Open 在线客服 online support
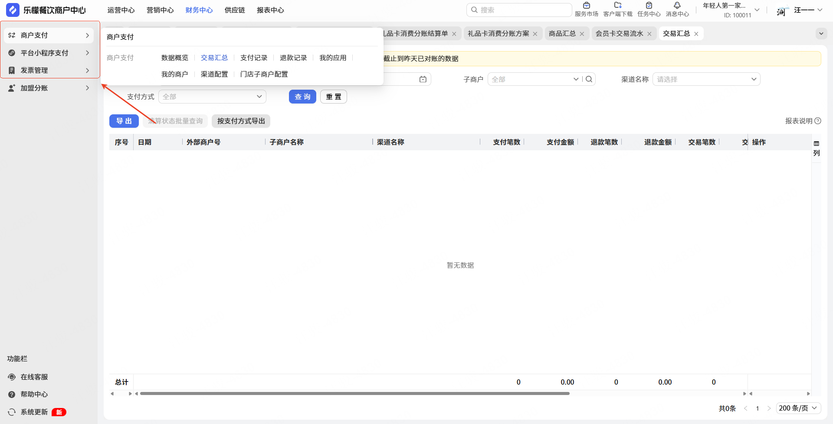 click(x=34, y=377)
